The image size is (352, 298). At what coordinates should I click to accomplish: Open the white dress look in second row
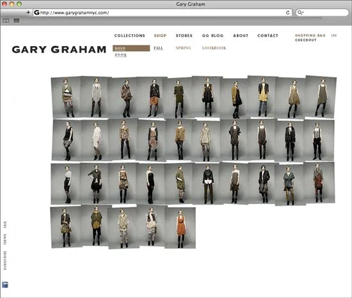pyautogui.click(x=95, y=140)
